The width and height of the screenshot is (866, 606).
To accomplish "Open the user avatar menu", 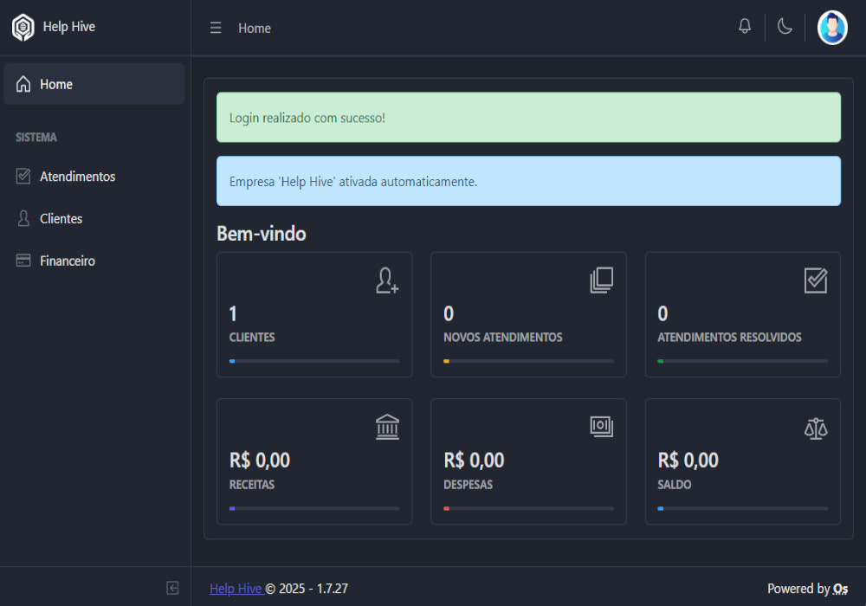I will coord(832,28).
